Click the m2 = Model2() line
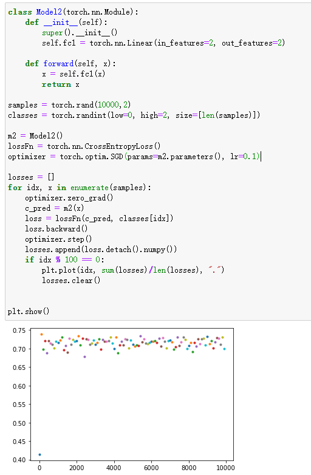 pyautogui.click(x=35, y=135)
